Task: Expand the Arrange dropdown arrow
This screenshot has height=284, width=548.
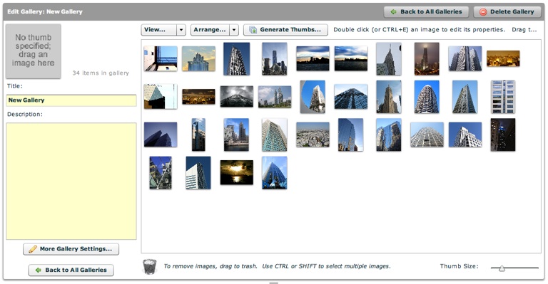Action: [235, 30]
